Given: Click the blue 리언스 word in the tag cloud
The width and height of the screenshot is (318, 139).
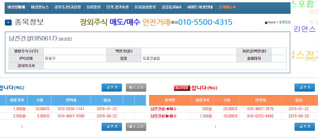Looking at the screenshot, I should pos(305,29).
